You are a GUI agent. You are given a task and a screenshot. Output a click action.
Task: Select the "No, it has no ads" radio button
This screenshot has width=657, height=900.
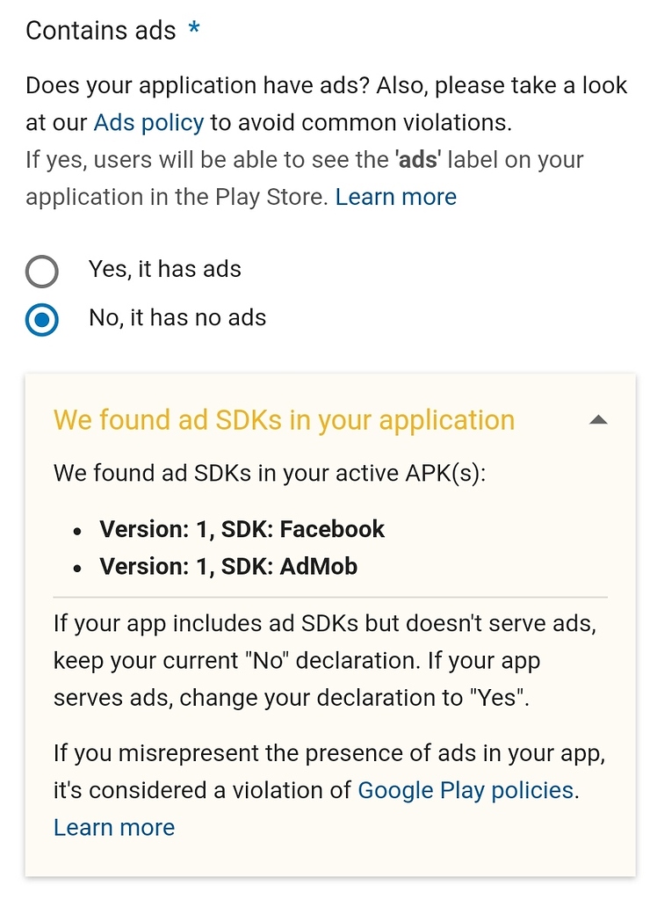tap(42, 320)
